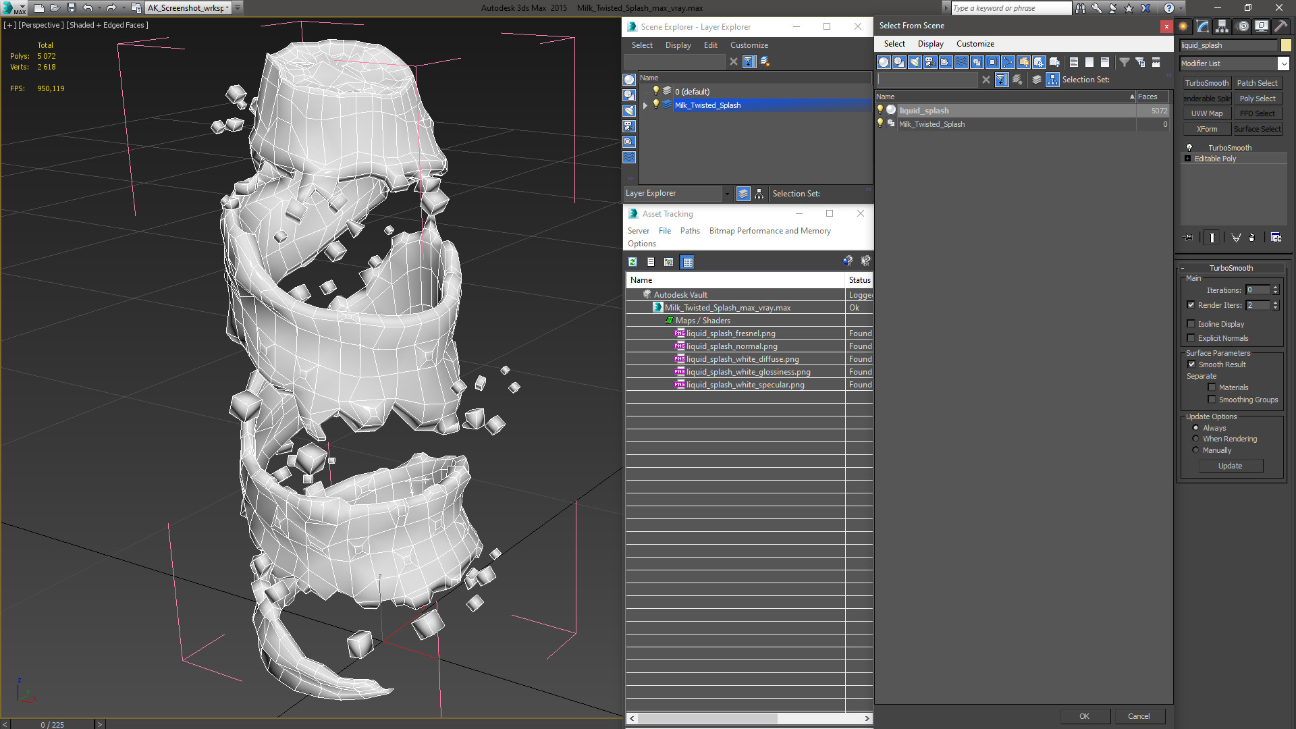Screen dimensions: 1296x729
Task: Open the Layer Explorer dropdown selector
Action: click(x=726, y=194)
